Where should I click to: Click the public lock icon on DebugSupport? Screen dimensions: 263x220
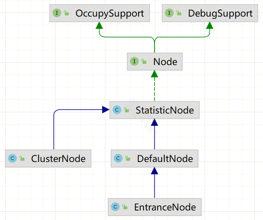(x=179, y=13)
